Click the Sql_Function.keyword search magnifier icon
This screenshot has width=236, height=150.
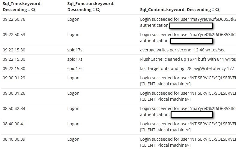tap(98, 10)
